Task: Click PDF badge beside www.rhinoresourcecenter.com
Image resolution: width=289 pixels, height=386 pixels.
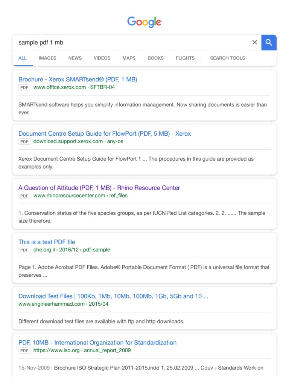Action: [24, 196]
